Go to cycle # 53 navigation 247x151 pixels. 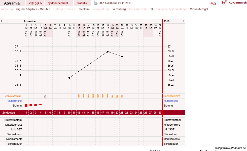[35, 3]
